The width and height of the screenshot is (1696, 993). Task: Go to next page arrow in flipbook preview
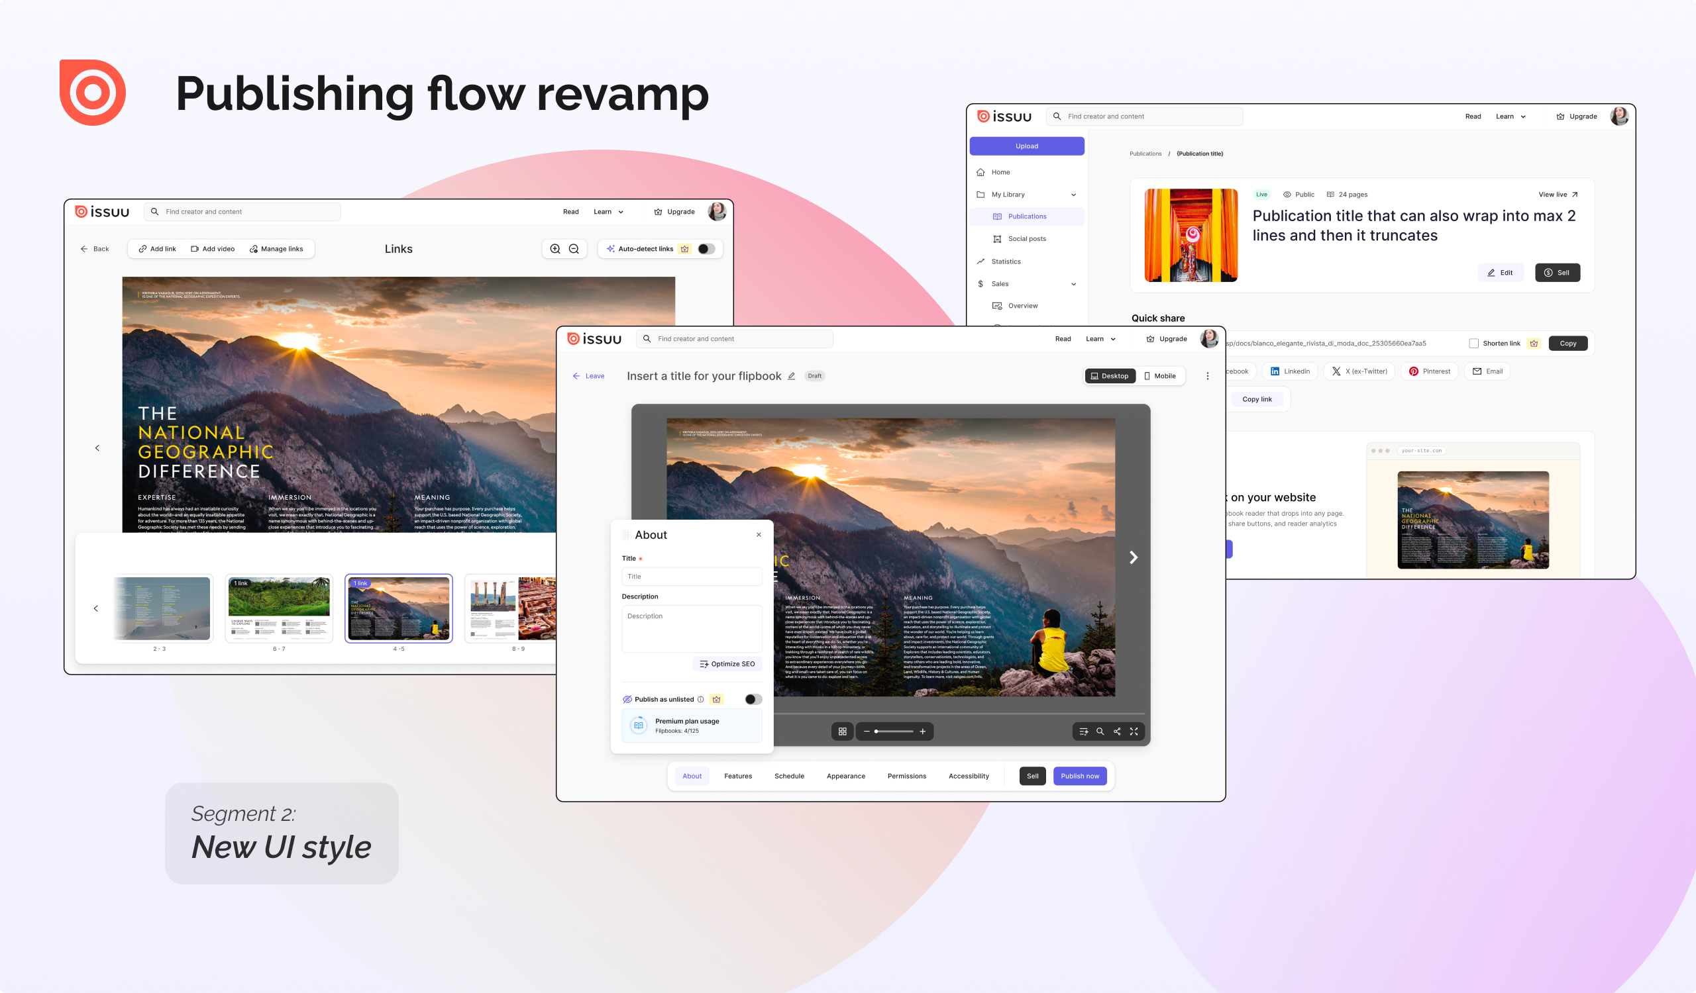point(1134,557)
